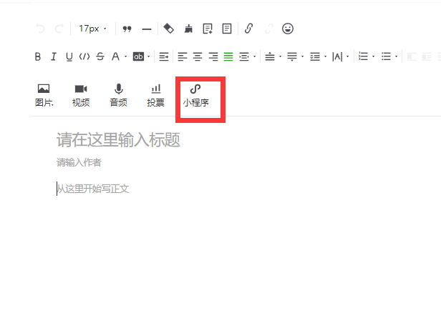The image size is (441, 328).
Task: Insert a blockquote with the quote icon
Action: click(x=127, y=29)
